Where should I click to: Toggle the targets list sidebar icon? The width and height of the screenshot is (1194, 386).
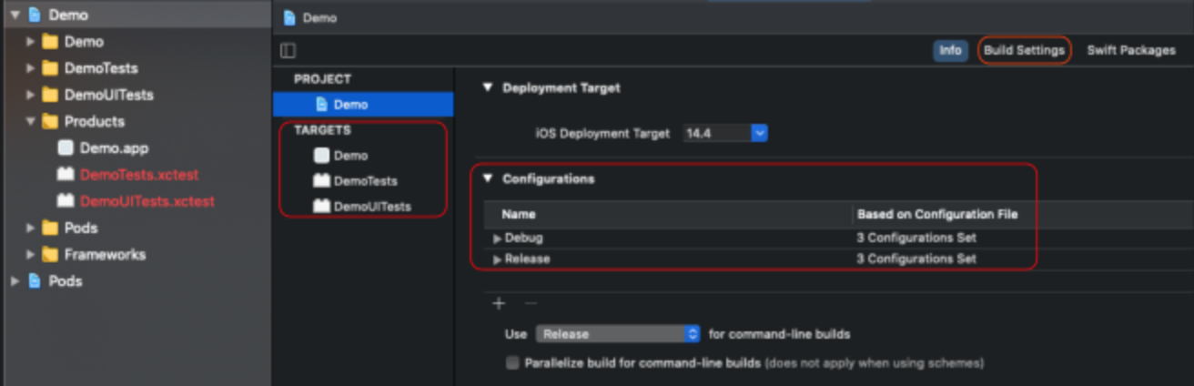pos(288,51)
